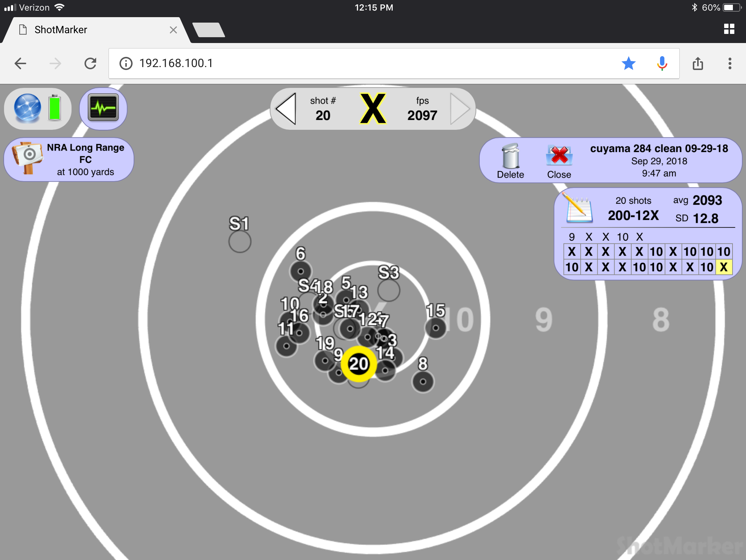Open the tab switcher grid icon

pos(729,29)
